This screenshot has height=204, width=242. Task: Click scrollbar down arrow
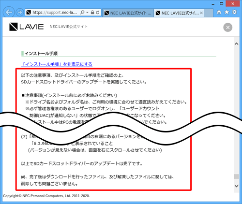tap(237, 186)
